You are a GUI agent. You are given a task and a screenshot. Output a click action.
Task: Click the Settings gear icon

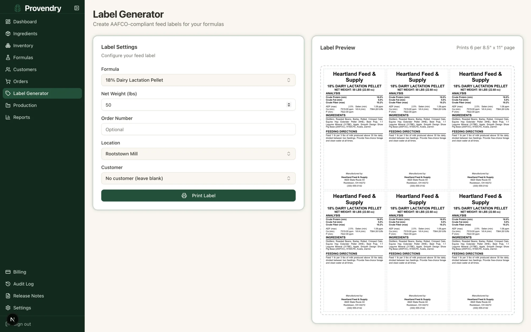click(8, 308)
